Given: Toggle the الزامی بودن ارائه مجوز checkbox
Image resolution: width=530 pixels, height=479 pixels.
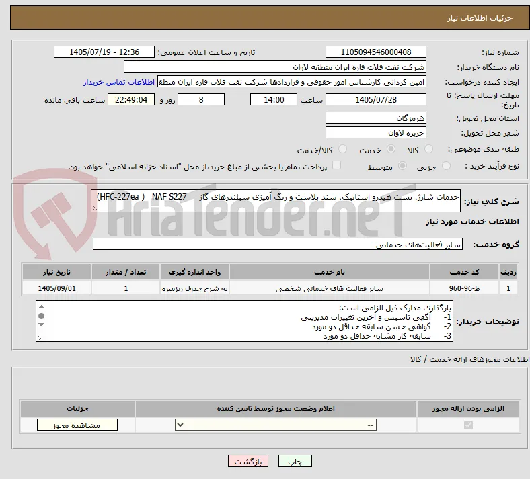Looking at the screenshot, I should pos(469,425).
